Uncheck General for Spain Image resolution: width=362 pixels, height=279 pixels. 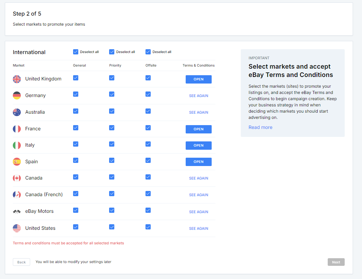coord(76,160)
